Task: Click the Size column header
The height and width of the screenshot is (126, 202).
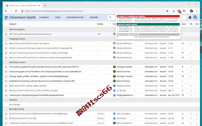Action: click(x=184, y=24)
